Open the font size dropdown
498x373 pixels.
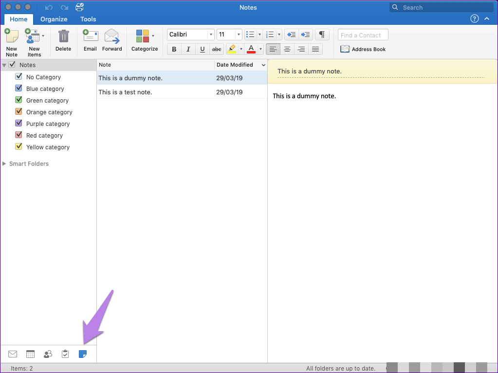[238, 35]
